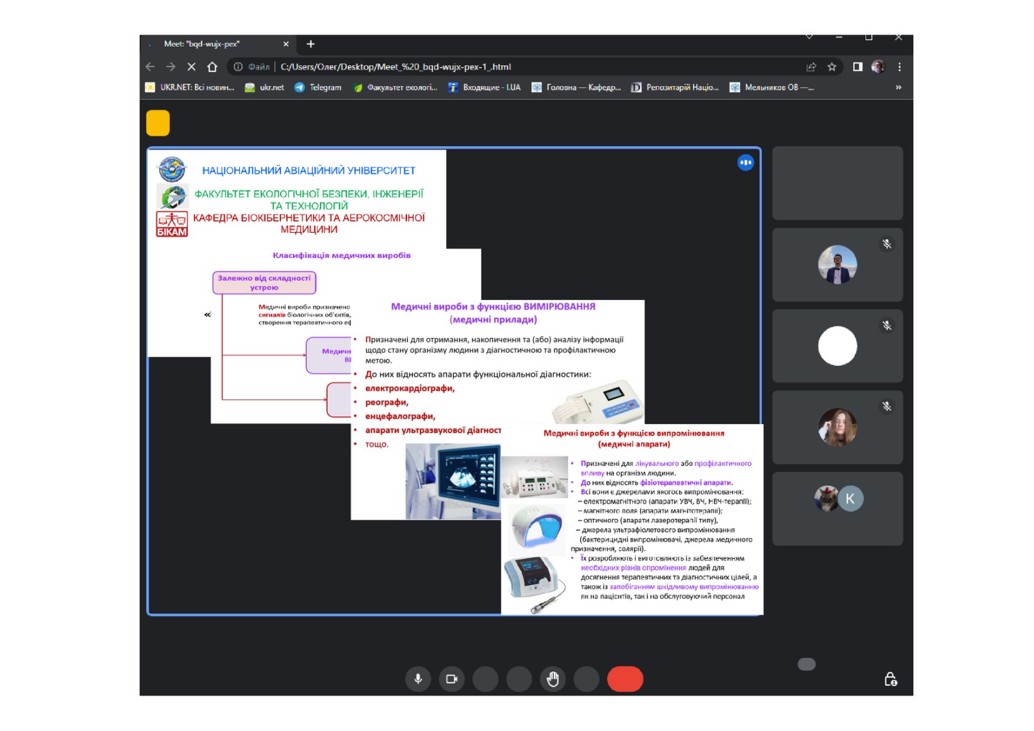Viewport: 1034px width, 731px height.
Task: Expand the hidden bookmarks overflow chevron
Action: click(898, 87)
